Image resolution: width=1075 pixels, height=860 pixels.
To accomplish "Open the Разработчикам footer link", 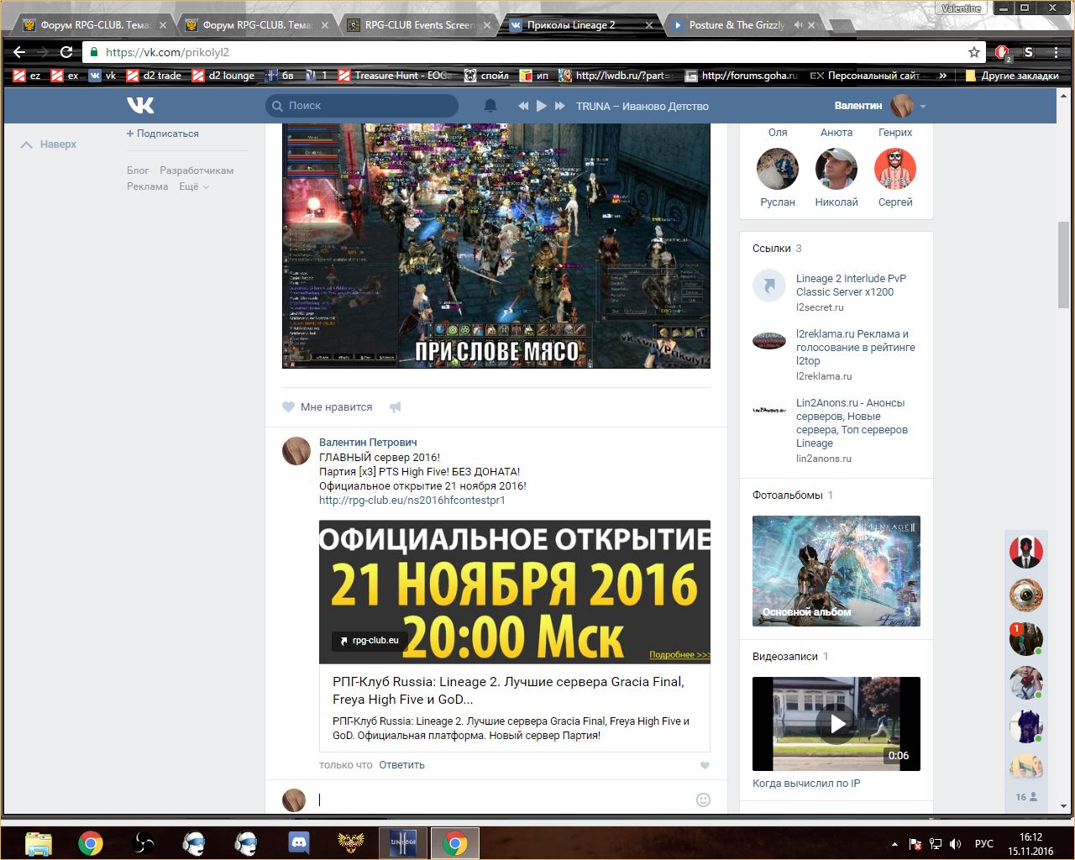I will click(197, 170).
